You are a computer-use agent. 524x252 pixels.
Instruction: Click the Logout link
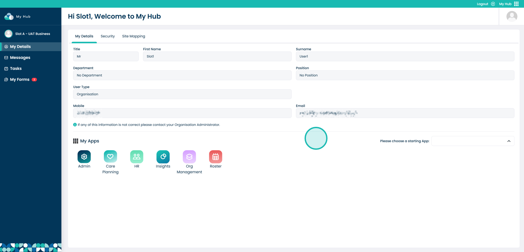[x=482, y=4]
